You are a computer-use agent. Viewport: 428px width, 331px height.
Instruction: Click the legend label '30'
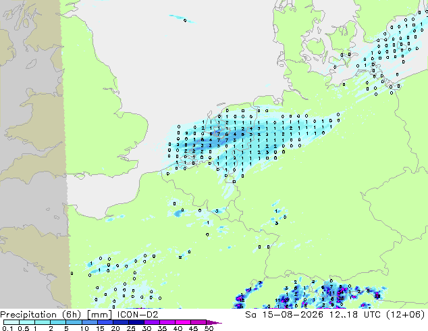[146, 328]
